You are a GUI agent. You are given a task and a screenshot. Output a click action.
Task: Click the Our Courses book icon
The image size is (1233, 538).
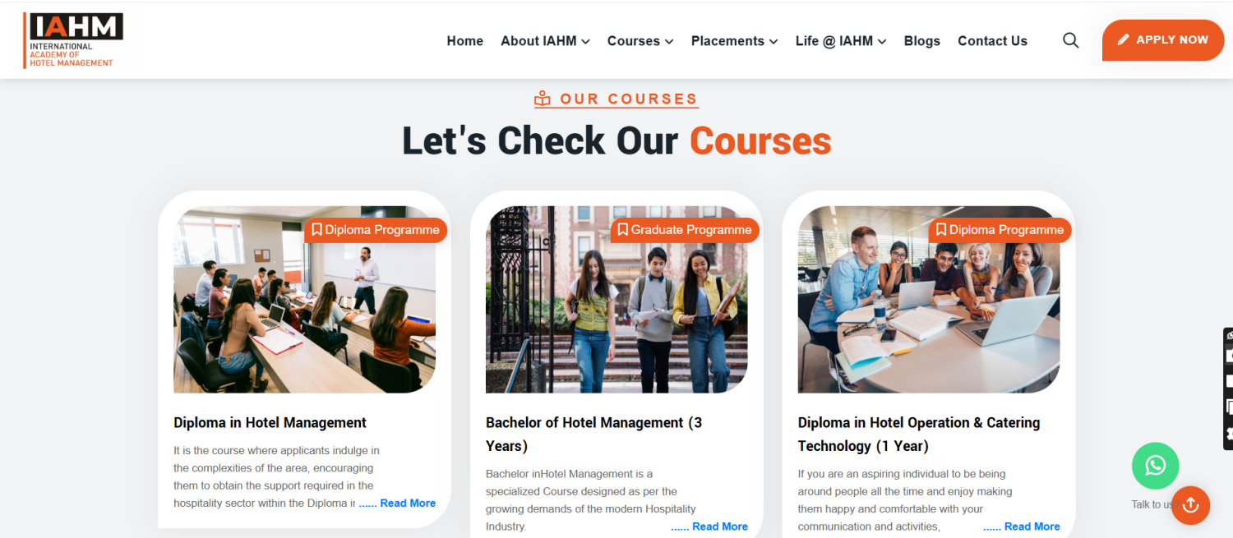pyautogui.click(x=543, y=99)
